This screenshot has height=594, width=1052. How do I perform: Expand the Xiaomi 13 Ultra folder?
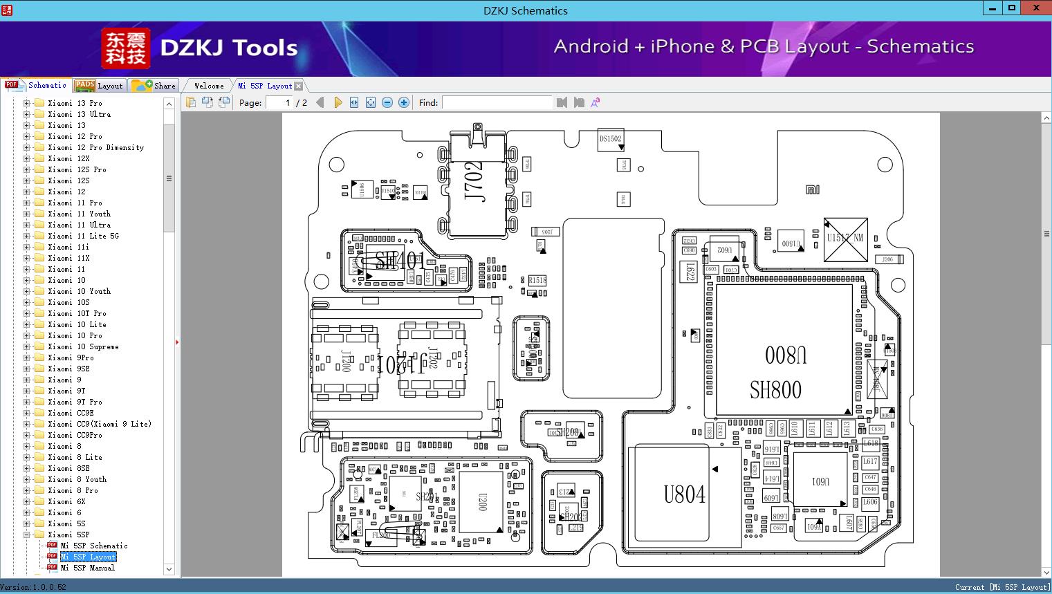27,114
